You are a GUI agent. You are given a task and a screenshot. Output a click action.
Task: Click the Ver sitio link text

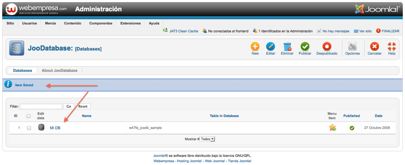pos(366,31)
